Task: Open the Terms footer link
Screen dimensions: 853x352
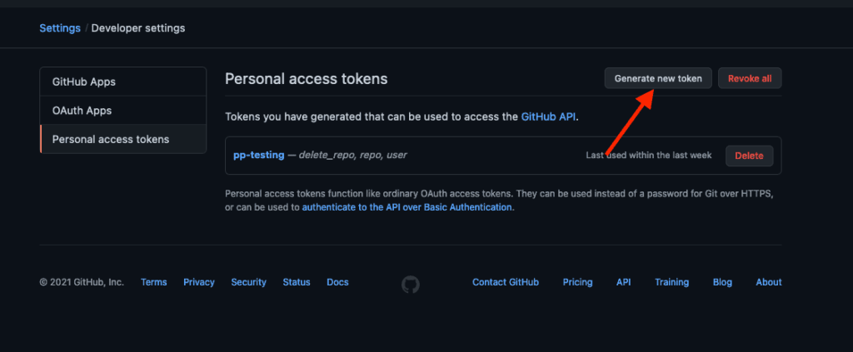Action: pyautogui.click(x=154, y=282)
